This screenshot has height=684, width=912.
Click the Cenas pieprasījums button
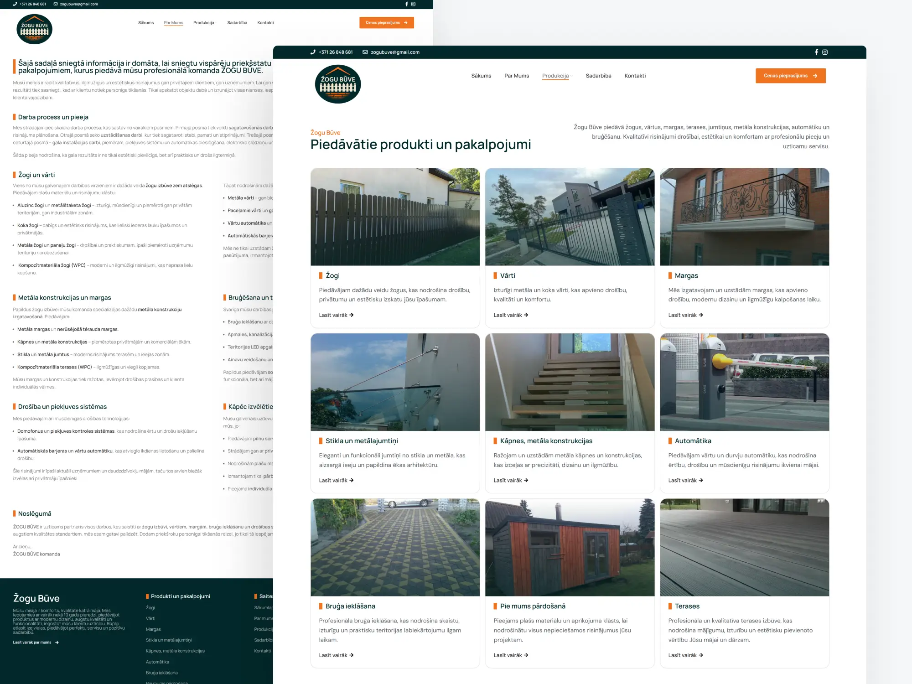pos(790,76)
